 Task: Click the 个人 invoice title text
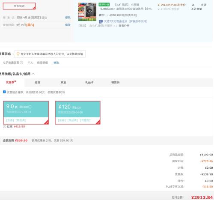tap(30, 63)
